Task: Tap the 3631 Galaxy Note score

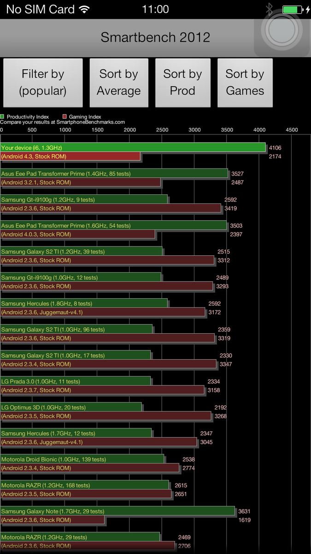Action: click(244, 512)
